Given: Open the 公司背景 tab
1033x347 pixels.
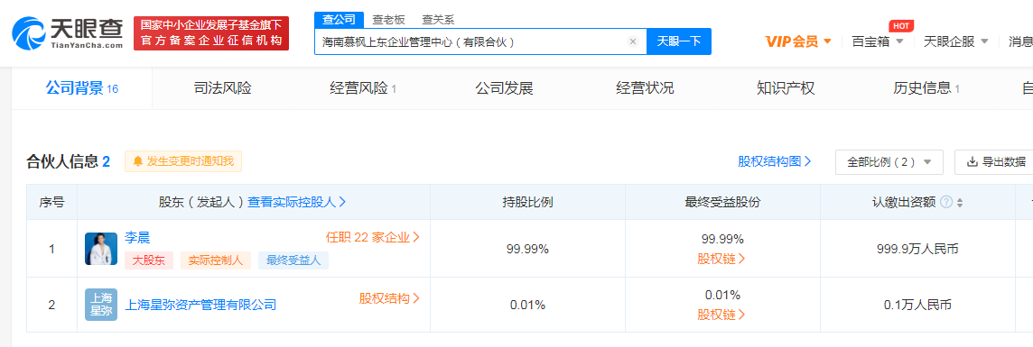Looking at the screenshot, I should 81,88.
